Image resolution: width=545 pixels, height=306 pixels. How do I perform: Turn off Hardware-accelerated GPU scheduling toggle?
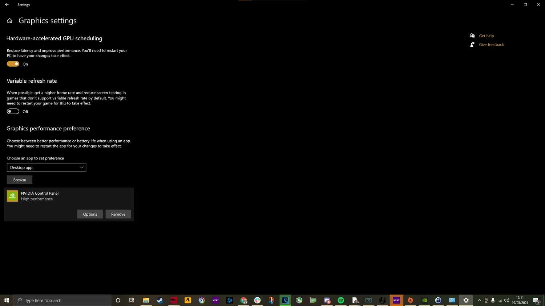coord(13,64)
